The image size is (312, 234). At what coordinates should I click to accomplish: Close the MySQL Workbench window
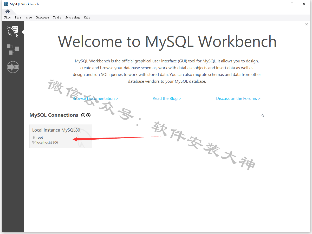click(x=304, y=4)
